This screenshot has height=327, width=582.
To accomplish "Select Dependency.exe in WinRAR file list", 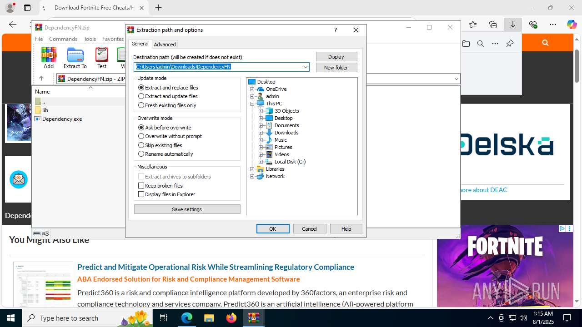I will tap(58, 119).
